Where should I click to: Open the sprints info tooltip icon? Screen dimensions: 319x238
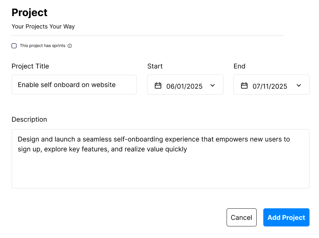(x=70, y=46)
